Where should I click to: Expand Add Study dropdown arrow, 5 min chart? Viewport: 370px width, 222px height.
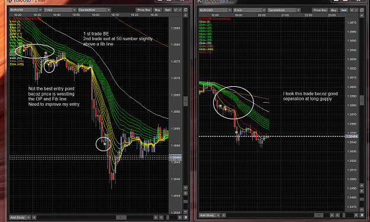218,215
